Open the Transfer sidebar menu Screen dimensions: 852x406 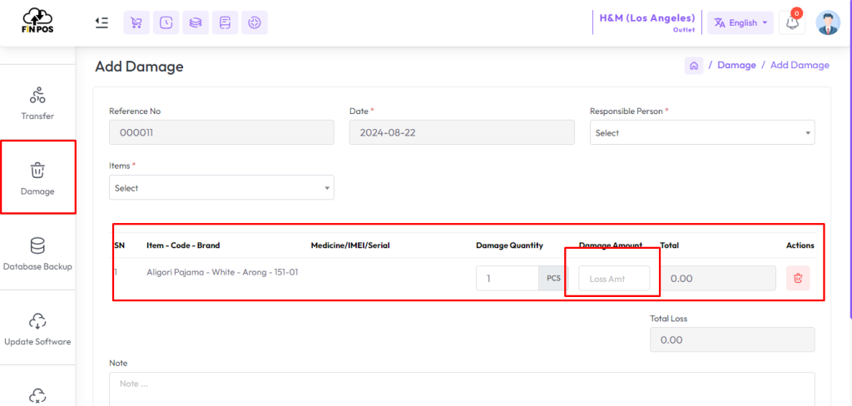37,102
